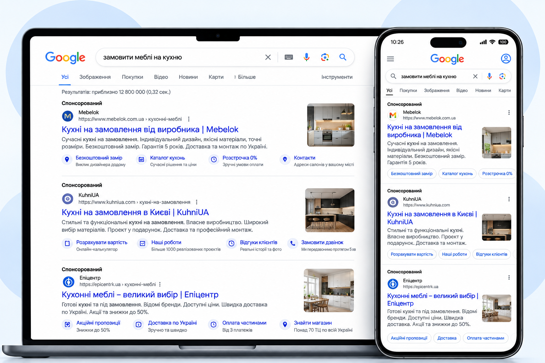Open the Оплата частинами sitelink on laptop

coord(244,323)
